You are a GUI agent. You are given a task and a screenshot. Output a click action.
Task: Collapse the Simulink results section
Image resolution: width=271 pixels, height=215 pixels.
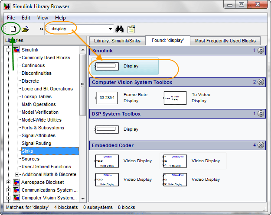(x=261, y=51)
